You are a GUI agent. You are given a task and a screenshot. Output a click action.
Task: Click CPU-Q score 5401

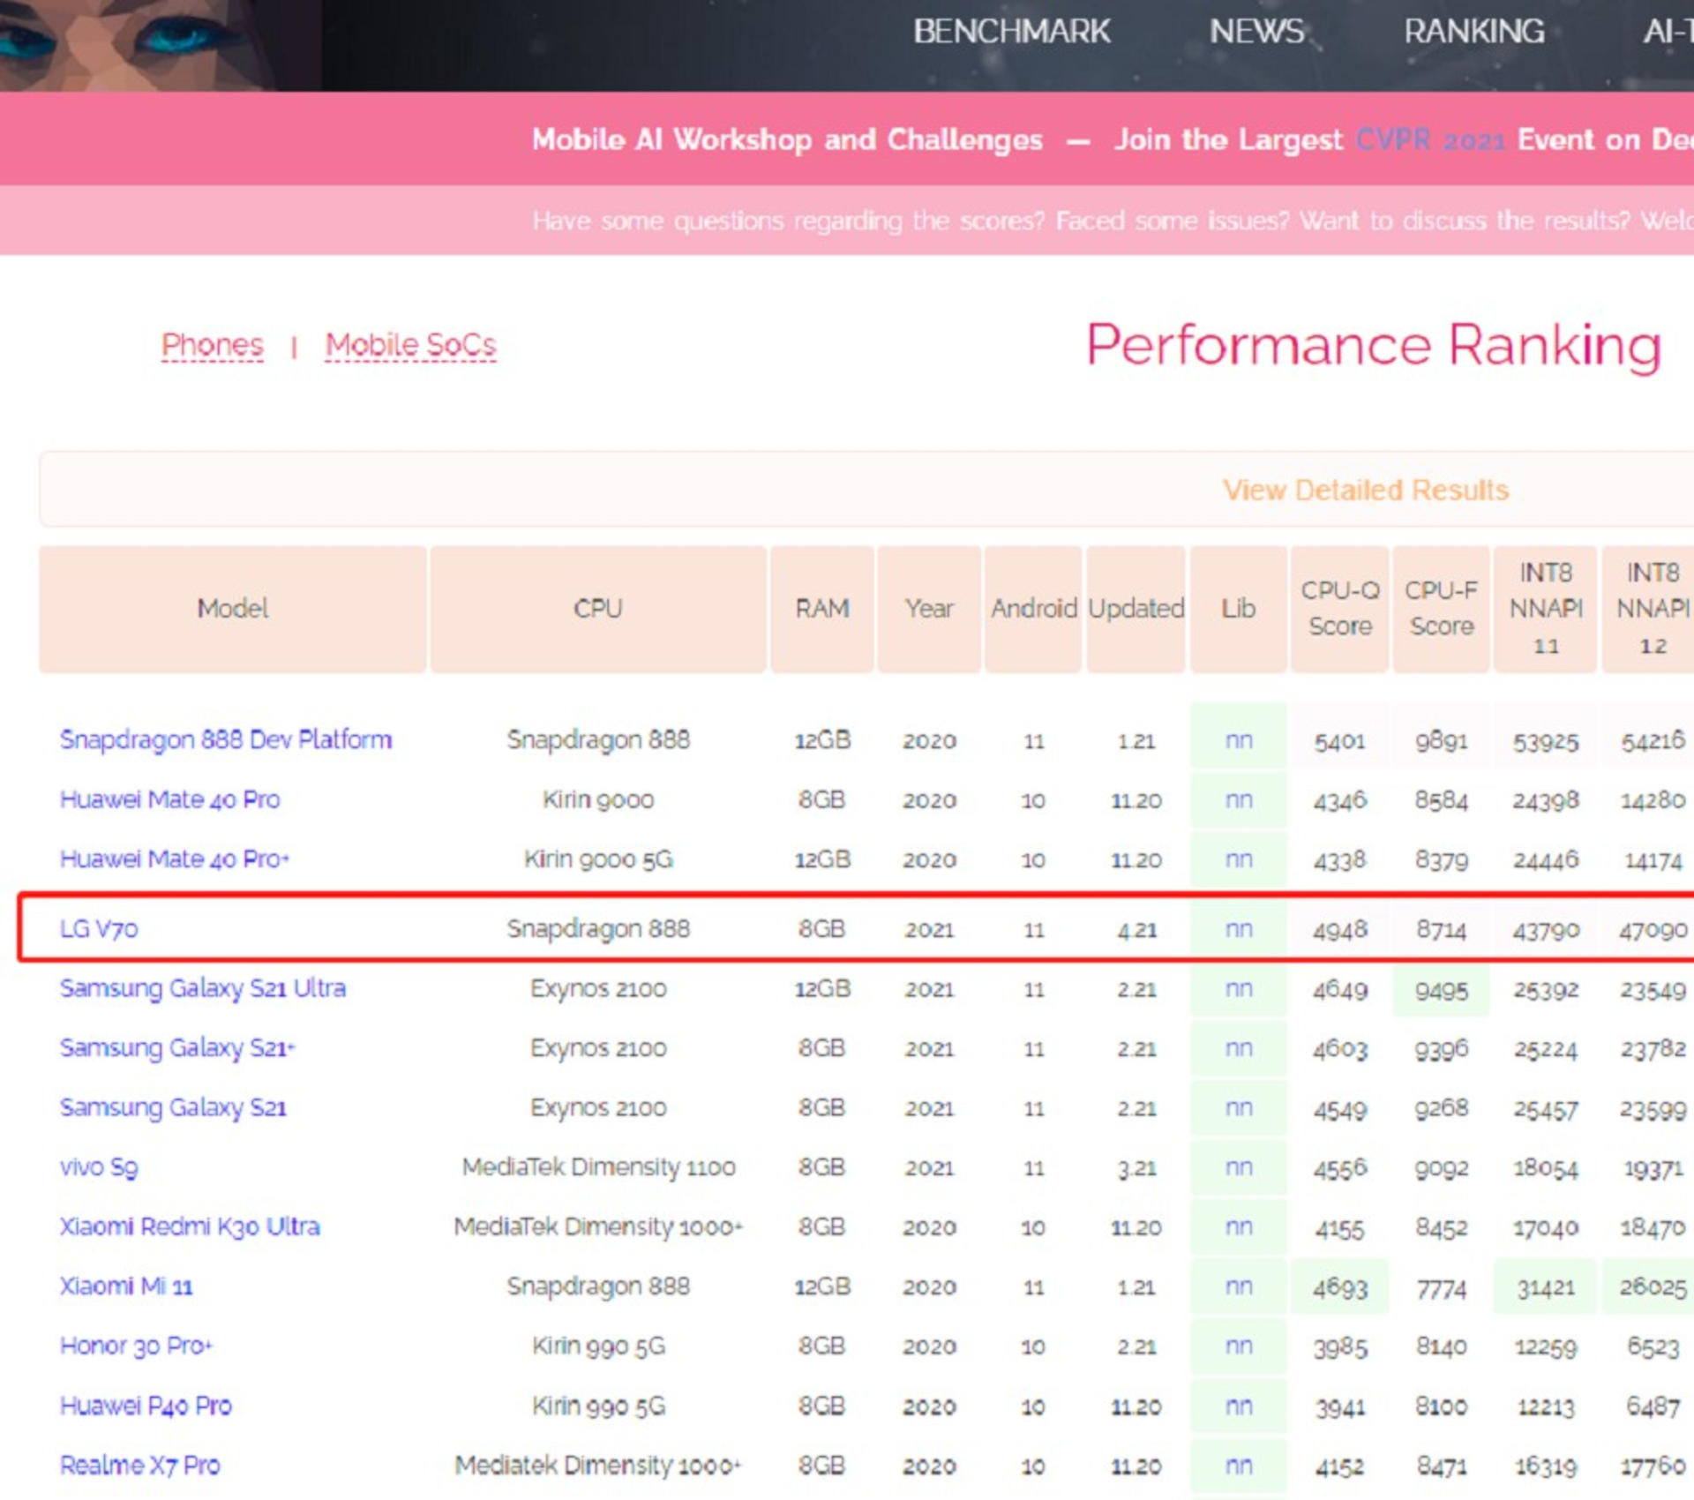(x=1339, y=740)
